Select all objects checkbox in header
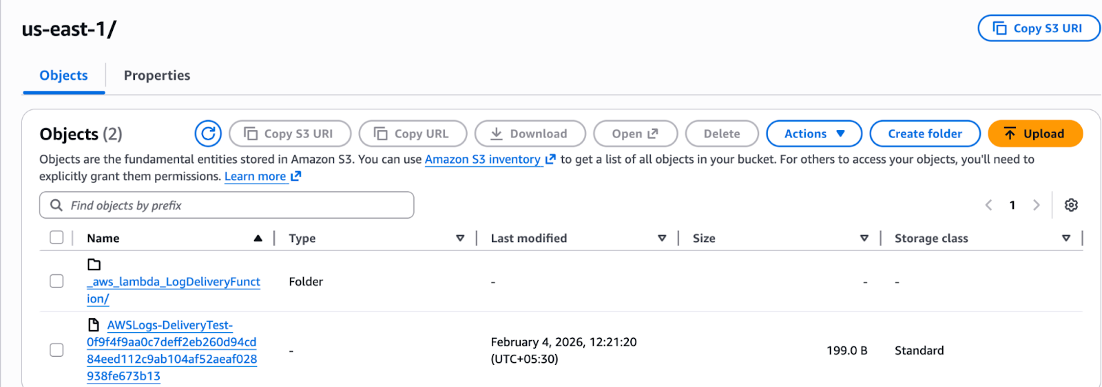The width and height of the screenshot is (1102, 387). click(x=56, y=237)
